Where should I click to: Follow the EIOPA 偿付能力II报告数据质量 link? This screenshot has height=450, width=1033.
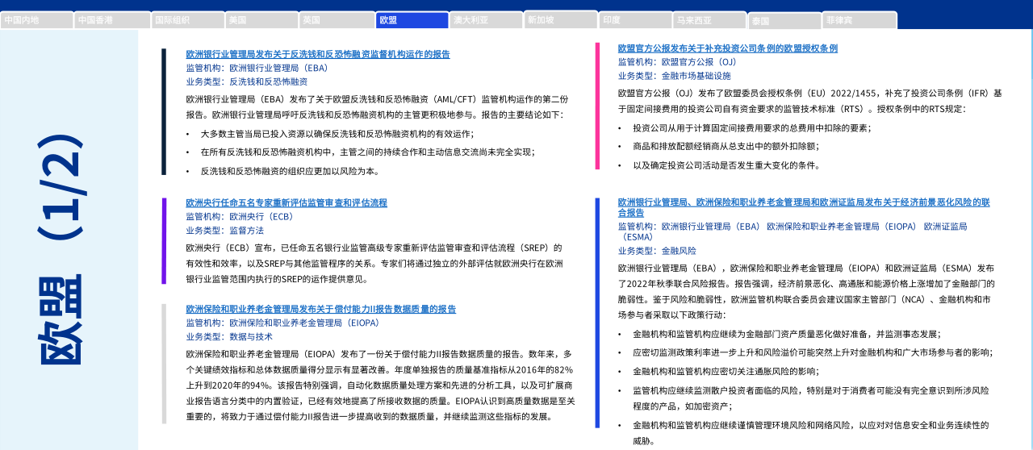[x=320, y=309]
